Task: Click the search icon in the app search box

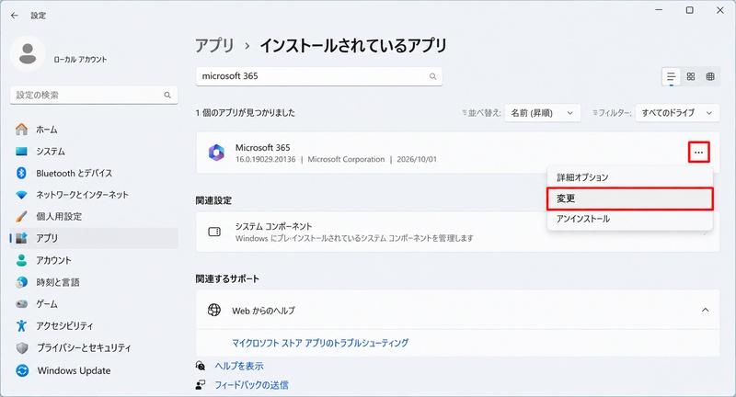Action: (432, 76)
